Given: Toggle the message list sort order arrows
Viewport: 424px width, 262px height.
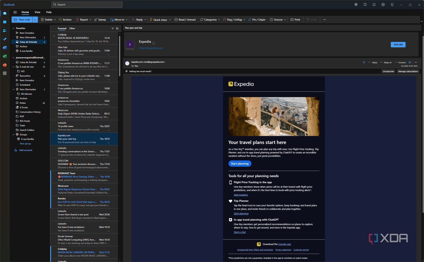Looking at the screenshot, I should 117,28.
